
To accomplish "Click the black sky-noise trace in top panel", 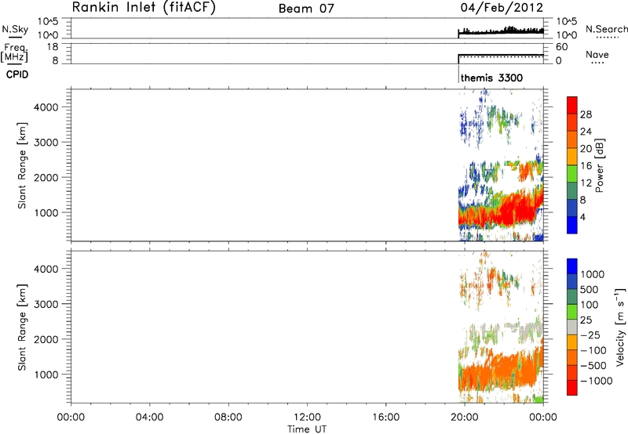I will (x=501, y=32).
